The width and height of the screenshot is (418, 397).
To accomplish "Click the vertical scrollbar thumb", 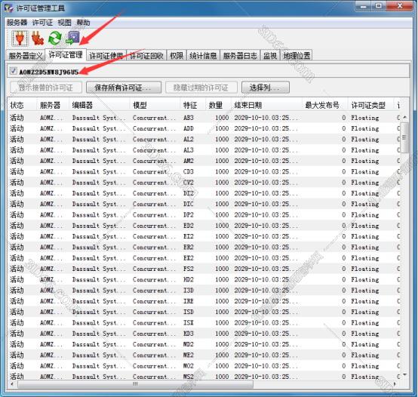I will point(404,138).
